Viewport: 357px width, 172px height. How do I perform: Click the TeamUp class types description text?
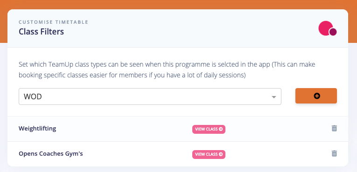click(167, 70)
